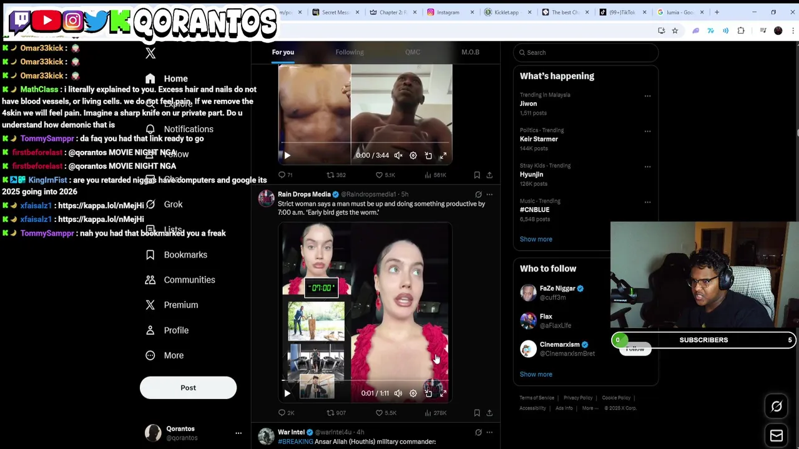Play the Rain Drops Media video
The width and height of the screenshot is (799, 449).
click(x=287, y=393)
